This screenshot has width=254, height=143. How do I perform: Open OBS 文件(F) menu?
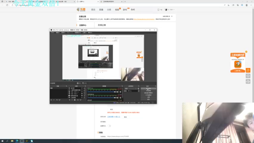(x=52, y=33)
